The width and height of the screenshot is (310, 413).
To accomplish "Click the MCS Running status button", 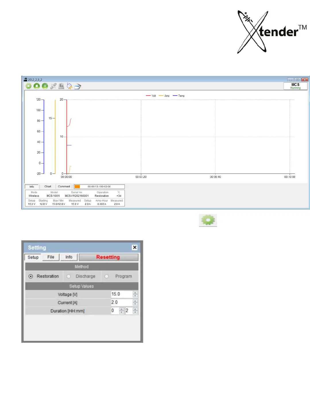I will pos(295,86).
